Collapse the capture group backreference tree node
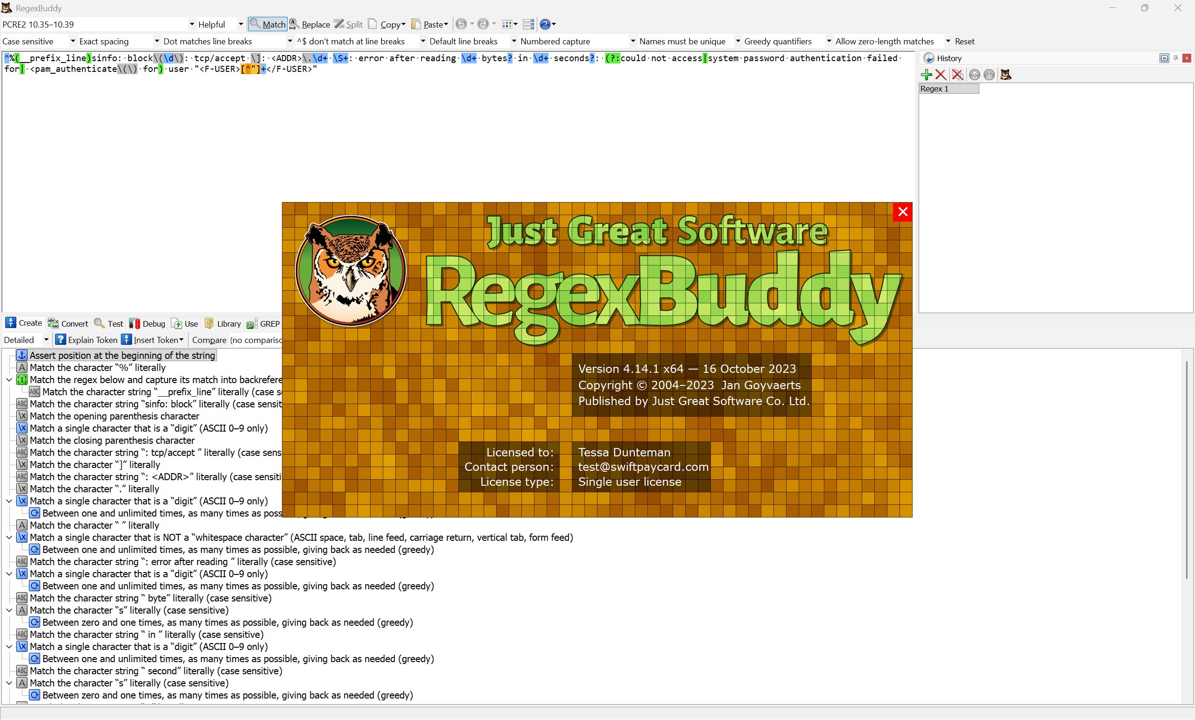 pyautogui.click(x=9, y=380)
